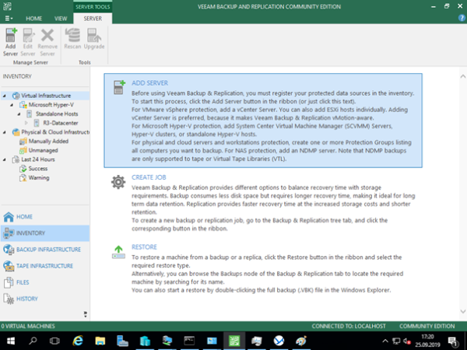Collapse the Virtual Infrastructure tree node
This screenshot has width=467, height=350.
point(5,96)
